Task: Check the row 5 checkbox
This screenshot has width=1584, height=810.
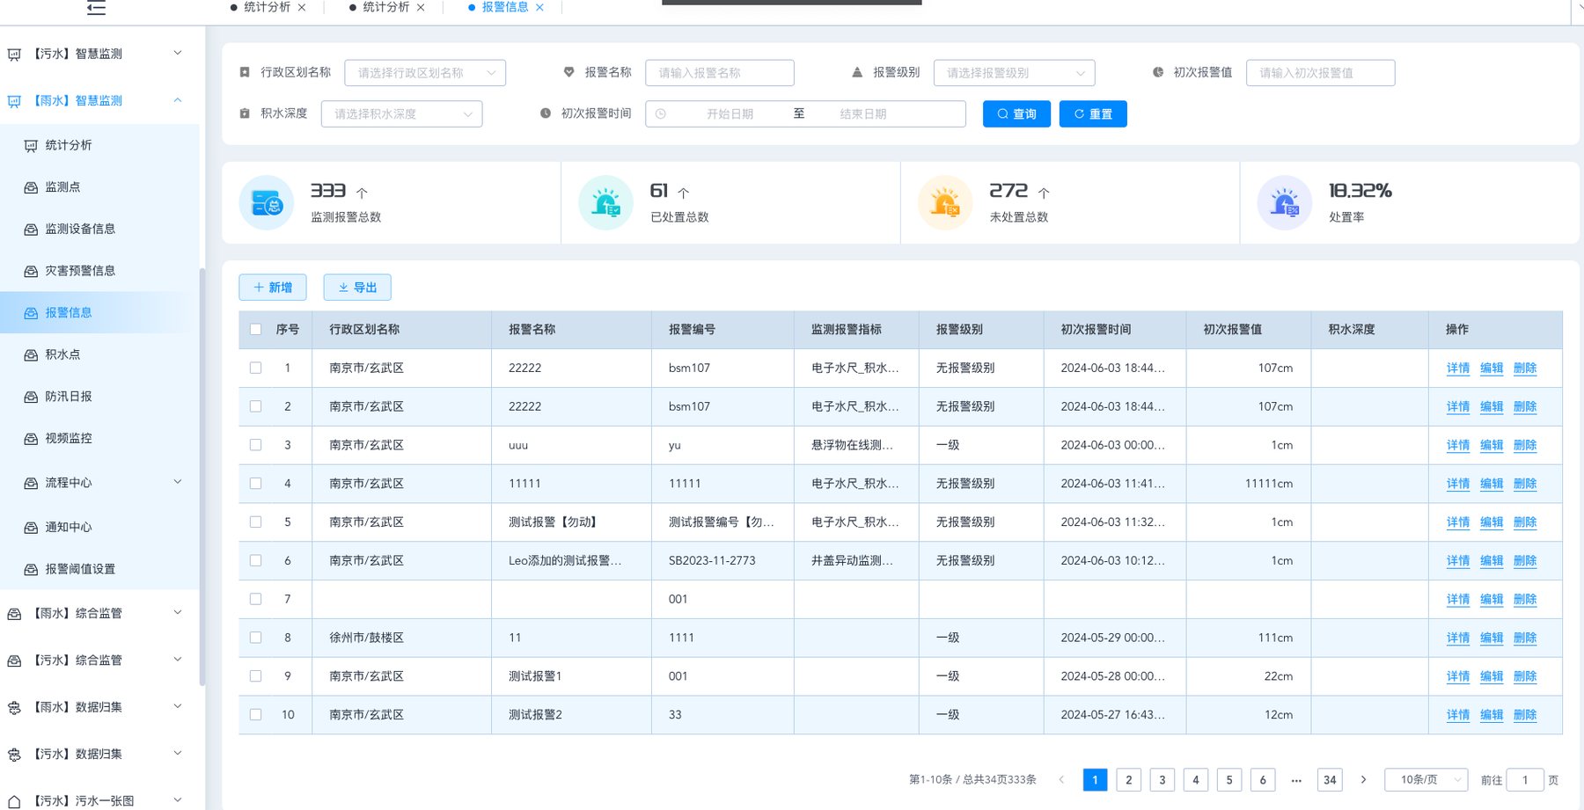Action: [255, 522]
